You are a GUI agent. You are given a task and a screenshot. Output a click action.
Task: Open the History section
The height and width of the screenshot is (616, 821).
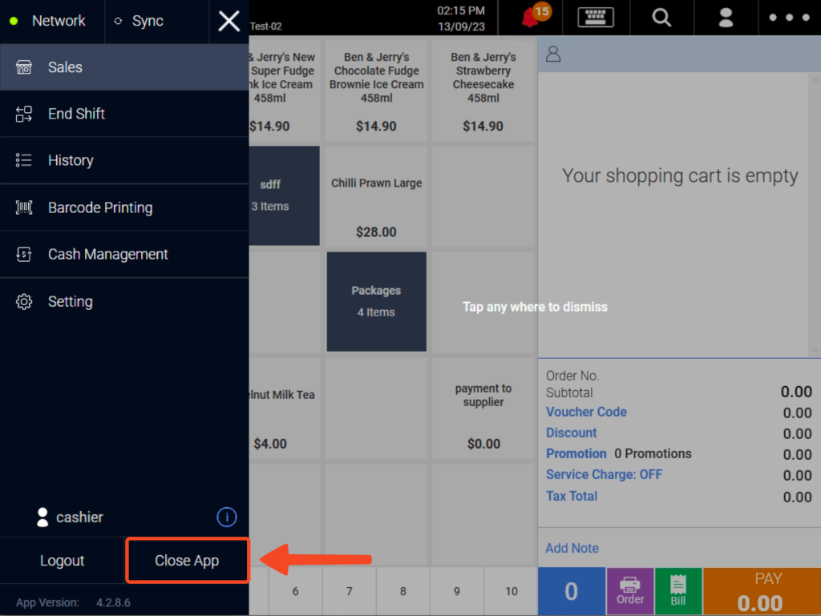[71, 160]
